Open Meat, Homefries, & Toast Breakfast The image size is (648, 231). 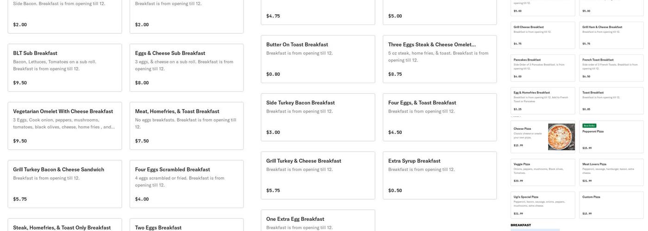point(187,126)
